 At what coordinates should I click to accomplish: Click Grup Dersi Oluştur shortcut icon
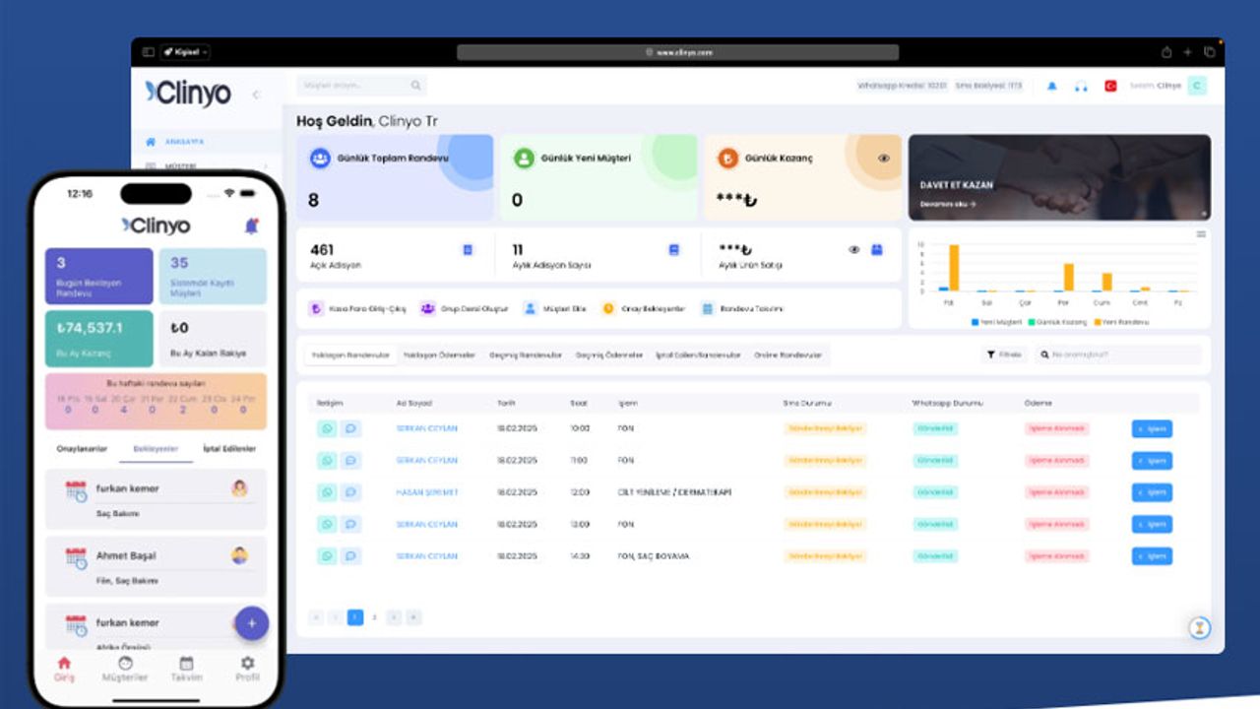[x=427, y=308]
